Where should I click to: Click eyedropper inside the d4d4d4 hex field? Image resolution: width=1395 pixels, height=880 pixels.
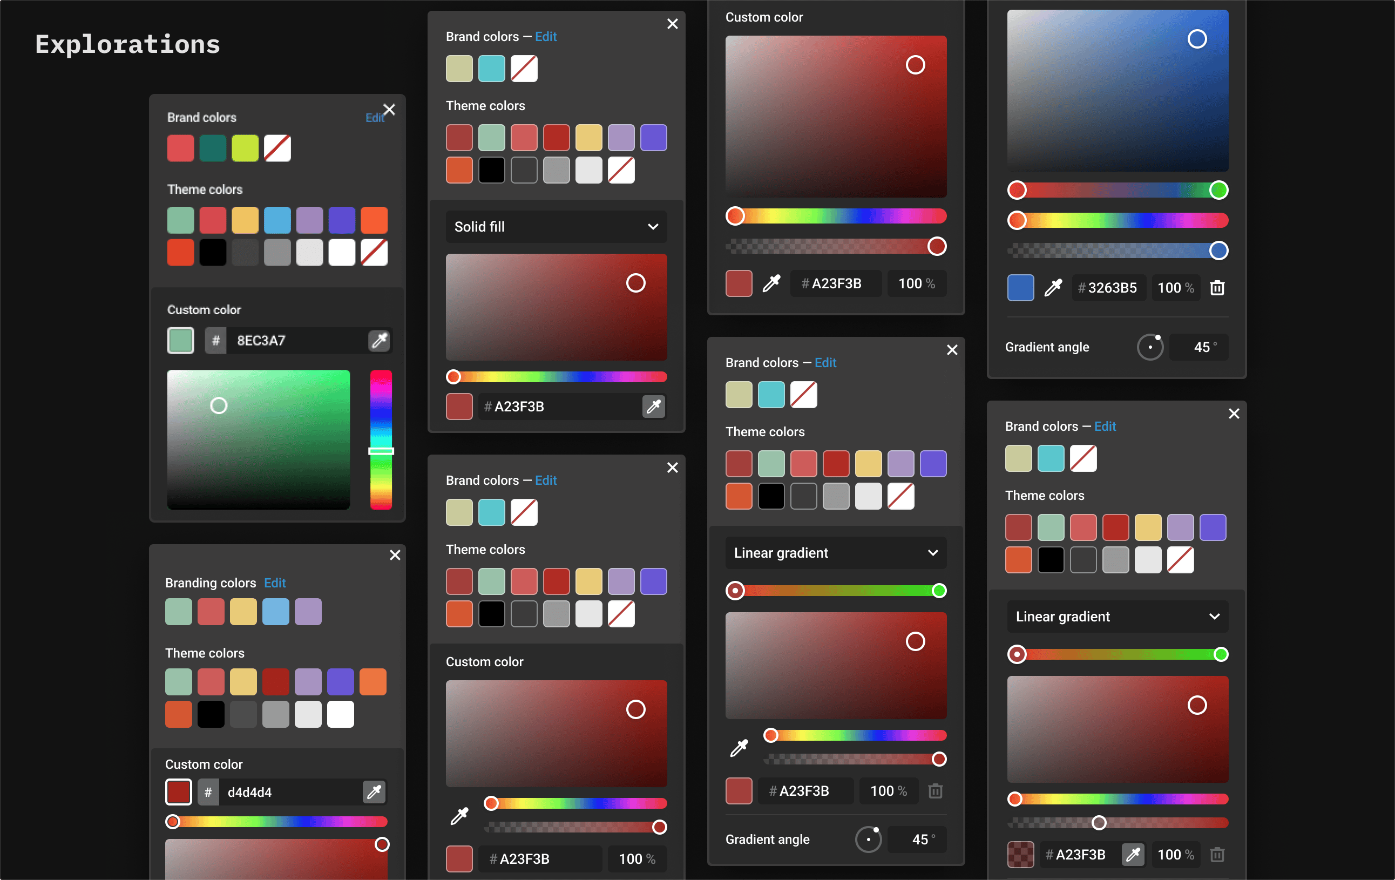pos(374,791)
